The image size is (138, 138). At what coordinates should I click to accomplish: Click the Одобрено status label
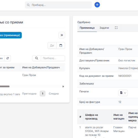coord(84,22)
